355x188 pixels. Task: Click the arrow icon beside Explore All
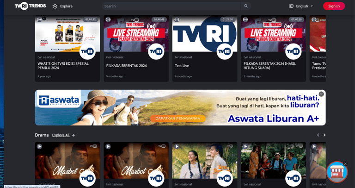click(73, 135)
